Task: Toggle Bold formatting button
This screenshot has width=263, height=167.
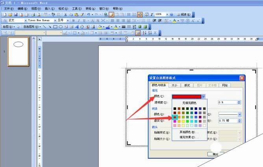Action: click(74, 20)
